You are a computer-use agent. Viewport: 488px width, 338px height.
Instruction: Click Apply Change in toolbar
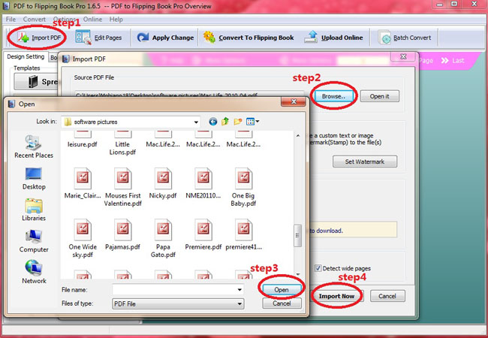point(165,38)
